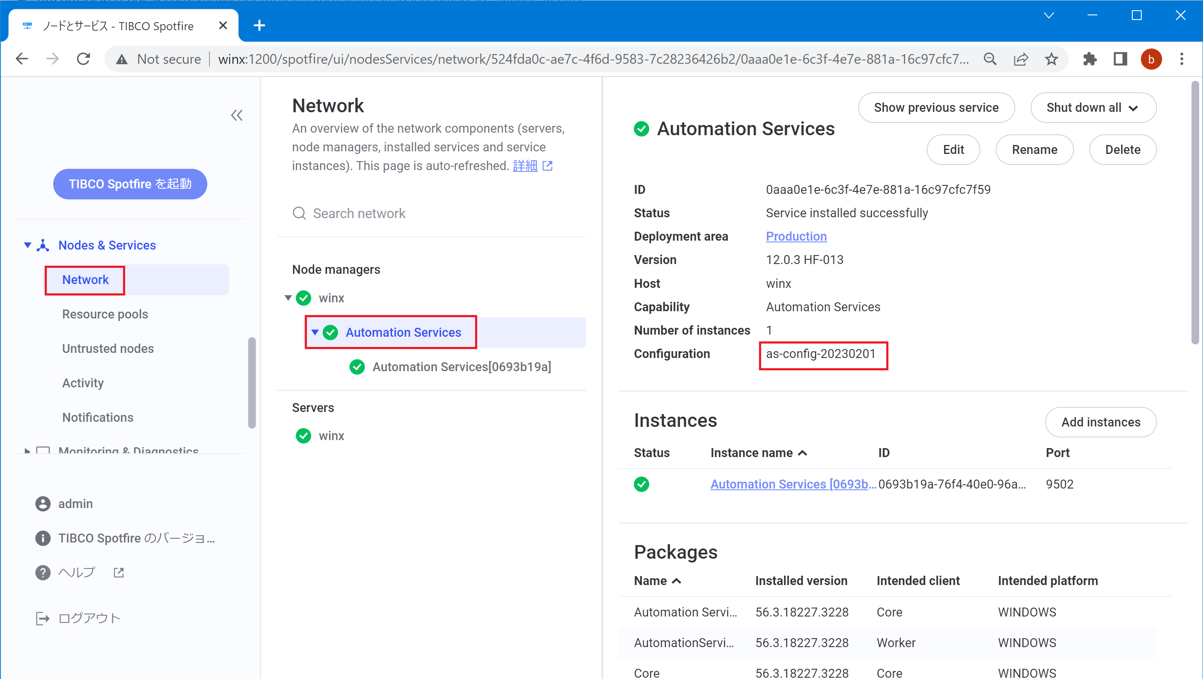Open Notifications in sidebar
The height and width of the screenshot is (679, 1203).
pos(97,418)
